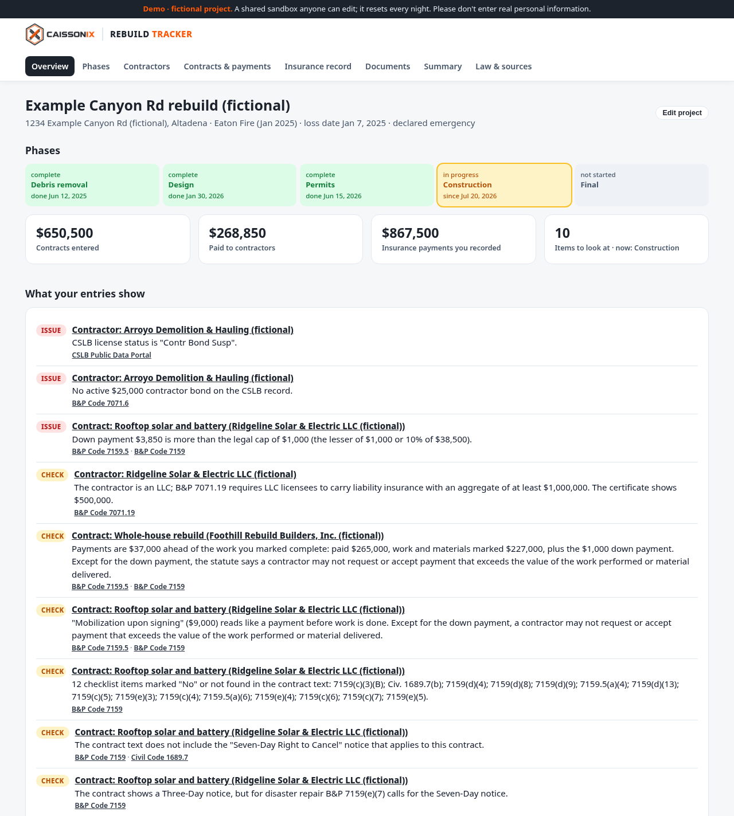Open Arroyo Demolition link above "No active $25,000"
734x816 pixels.
click(182, 378)
